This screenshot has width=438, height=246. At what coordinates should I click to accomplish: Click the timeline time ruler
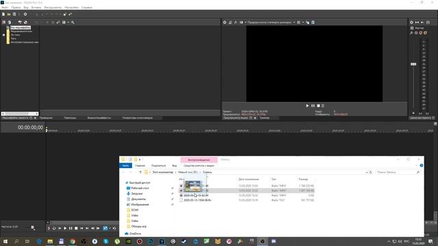(x=240, y=130)
